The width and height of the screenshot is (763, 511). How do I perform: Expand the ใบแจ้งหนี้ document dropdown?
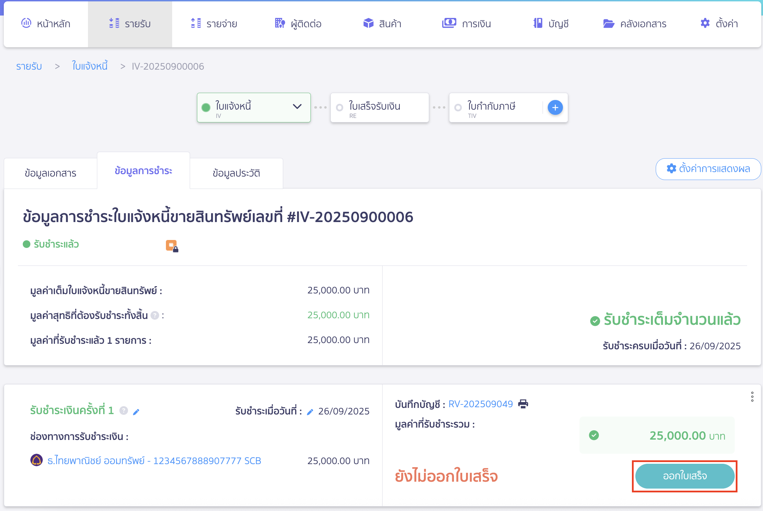pos(297,107)
